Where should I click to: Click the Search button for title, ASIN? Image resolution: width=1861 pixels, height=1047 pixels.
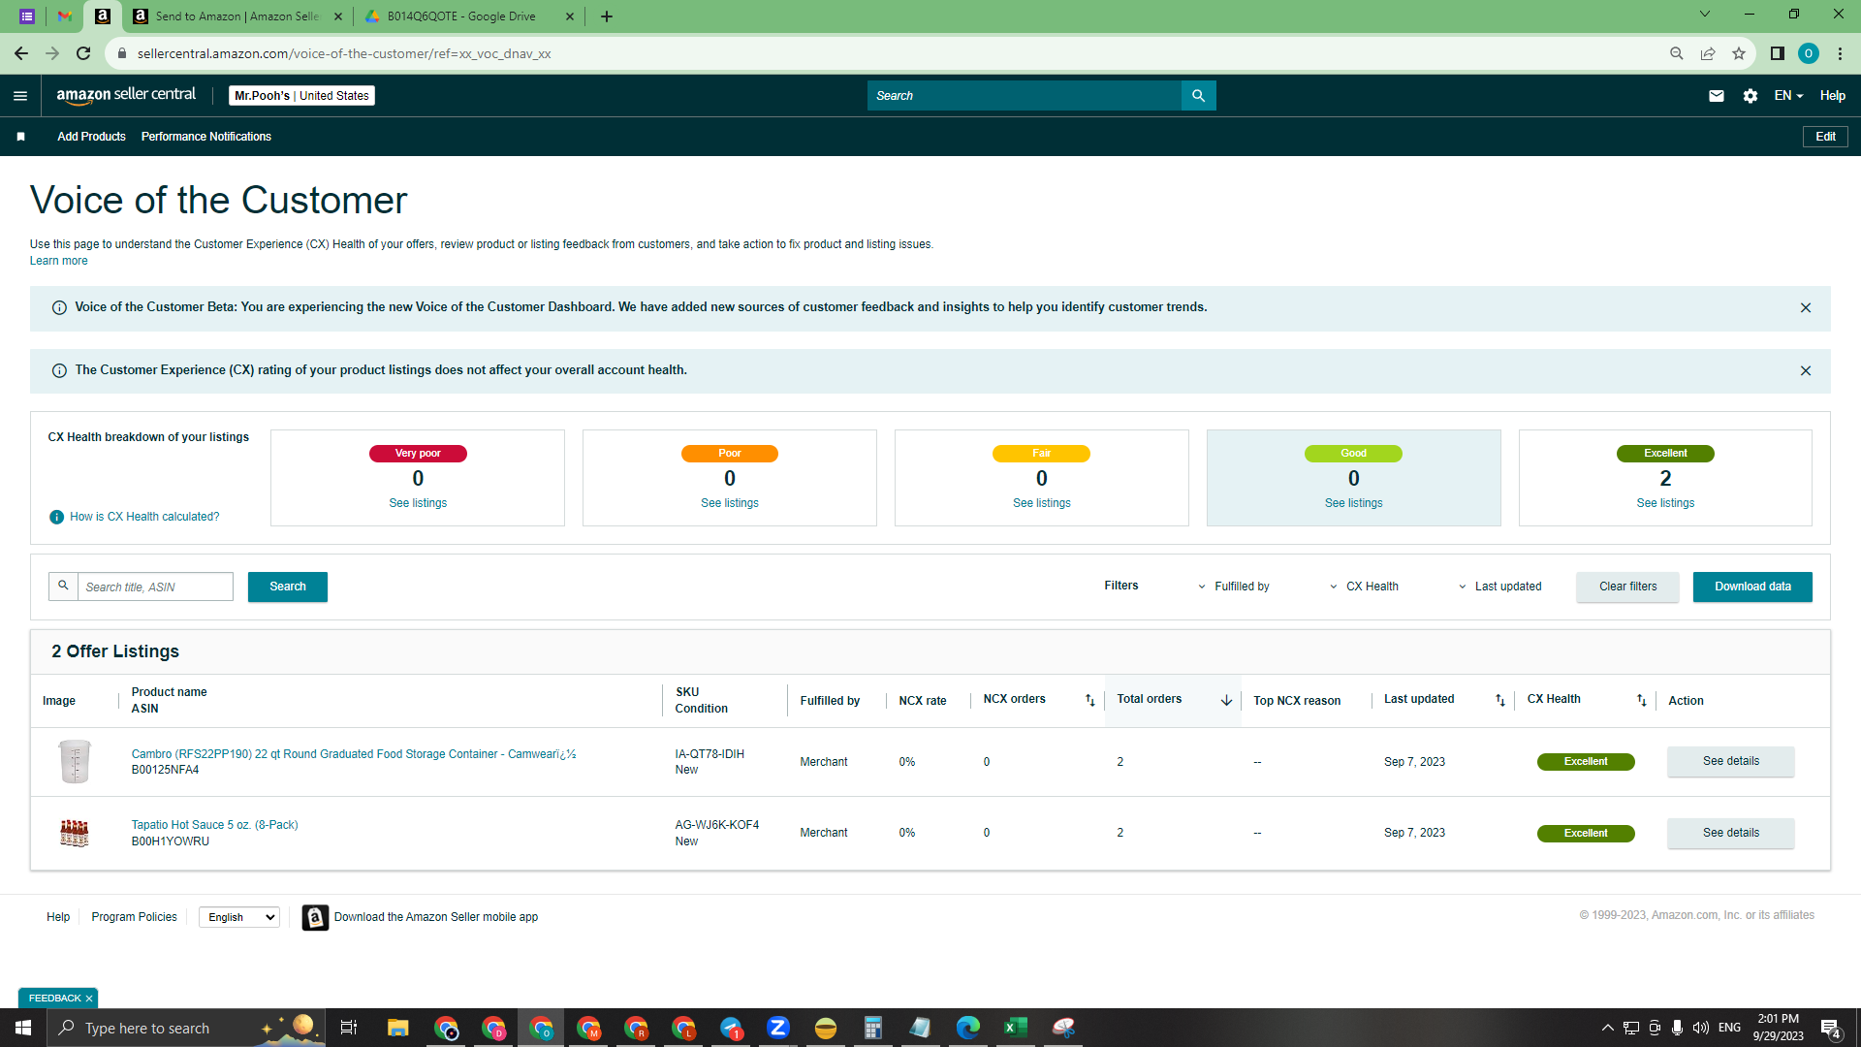[x=288, y=587]
